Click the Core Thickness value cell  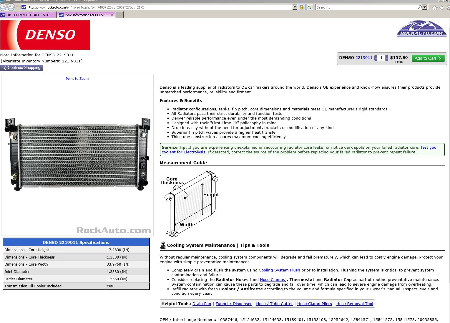(x=127, y=257)
